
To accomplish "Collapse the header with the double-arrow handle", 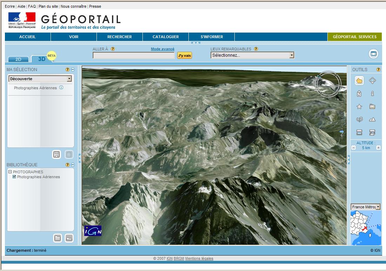I will 196,43.
